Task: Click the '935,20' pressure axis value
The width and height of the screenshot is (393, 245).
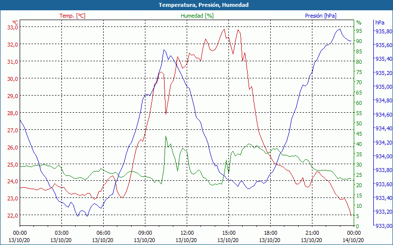Action: (x=383, y=73)
